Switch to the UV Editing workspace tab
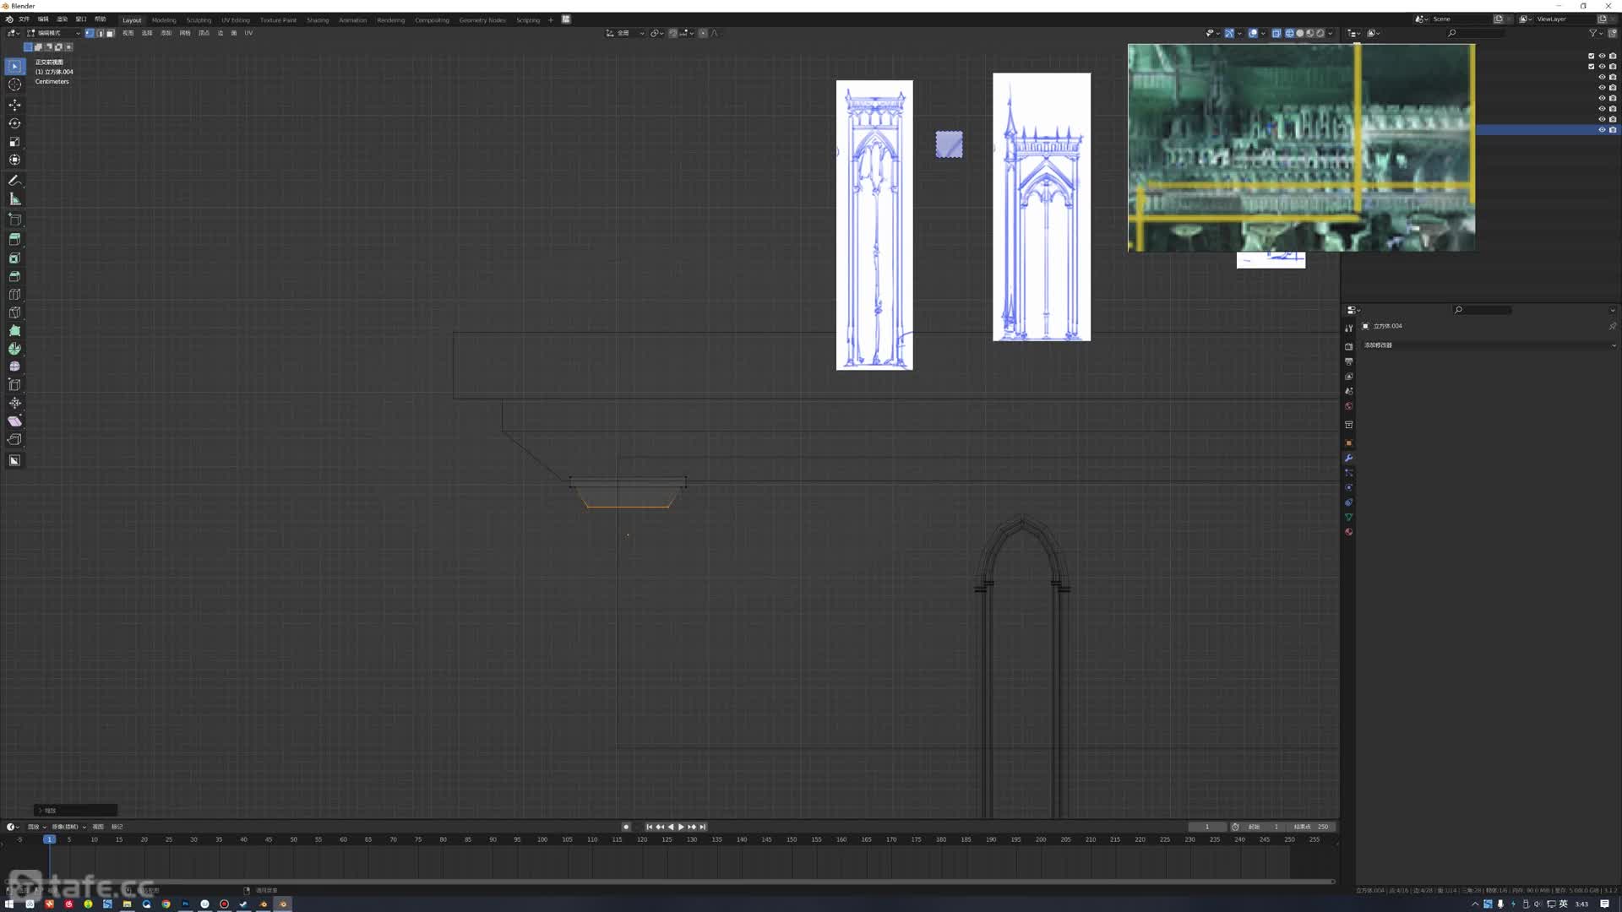1622x912 pixels. click(236, 19)
